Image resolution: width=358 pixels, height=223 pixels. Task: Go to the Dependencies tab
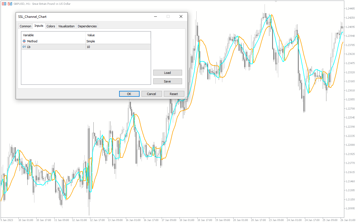pyautogui.click(x=87, y=26)
